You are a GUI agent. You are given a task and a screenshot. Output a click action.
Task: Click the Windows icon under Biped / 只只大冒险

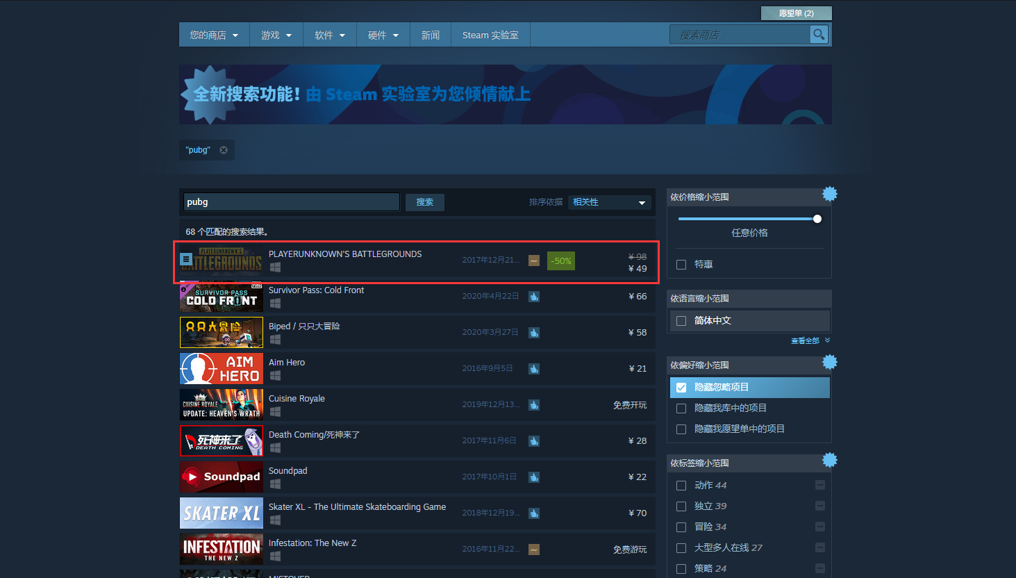275,340
